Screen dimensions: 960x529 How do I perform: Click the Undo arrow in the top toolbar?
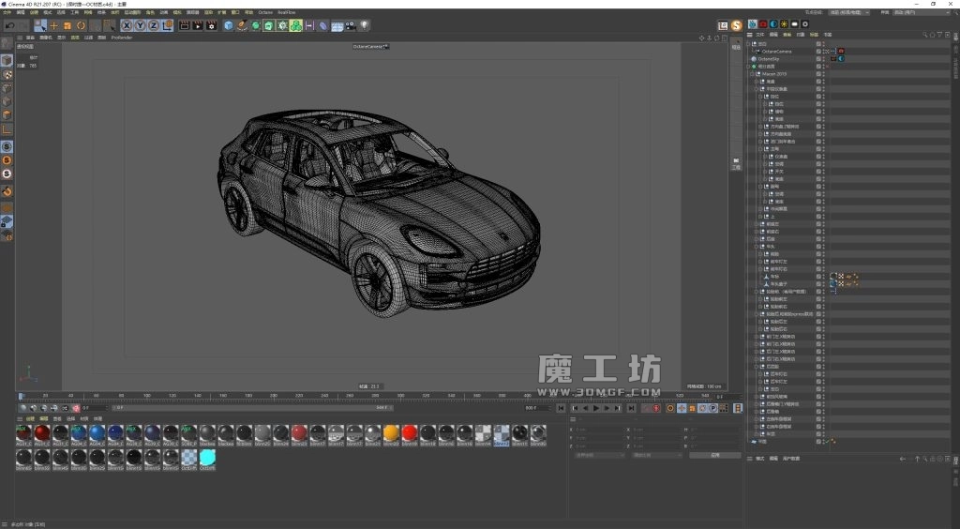coord(10,25)
